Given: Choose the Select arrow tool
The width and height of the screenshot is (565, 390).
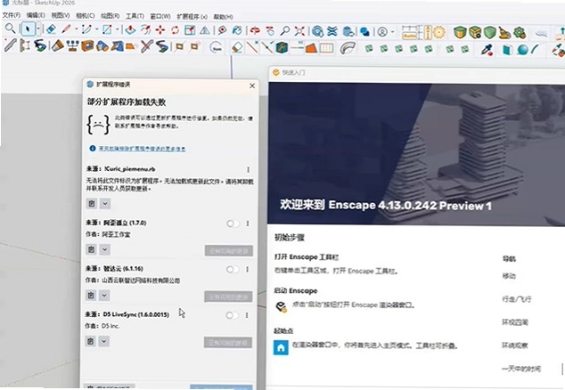Looking at the screenshot, I should click(x=28, y=28).
